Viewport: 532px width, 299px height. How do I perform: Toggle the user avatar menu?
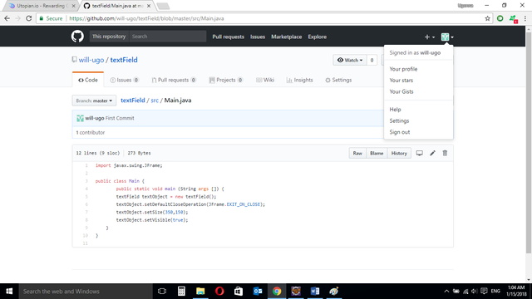(447, 37)
